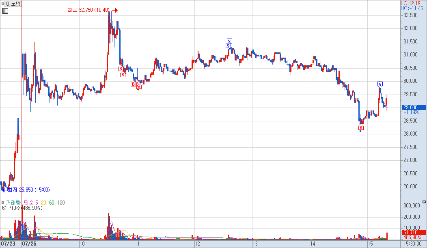This screenshot has width=427, height=248.
Task: Select the orange 20-period volume average label
Action: pyautogui.click(x=43, y=203)
